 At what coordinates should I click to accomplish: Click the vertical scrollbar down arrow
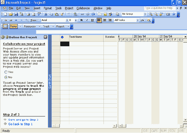coord(185,120)
